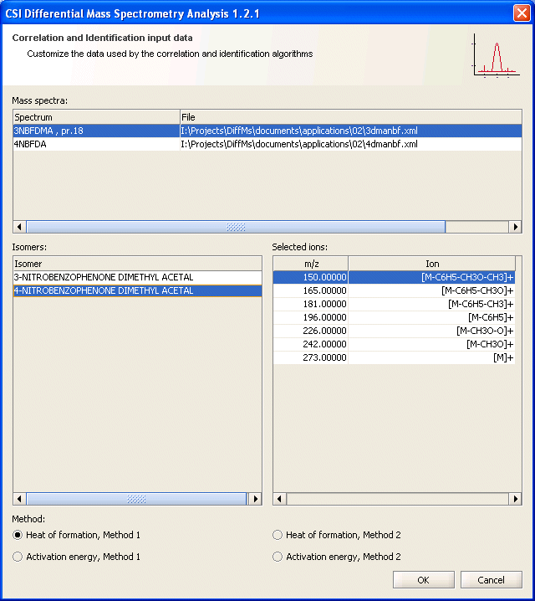Select the 273.00000 [M]+ ion row
The image size is (535, 601).
coord(394,357)
